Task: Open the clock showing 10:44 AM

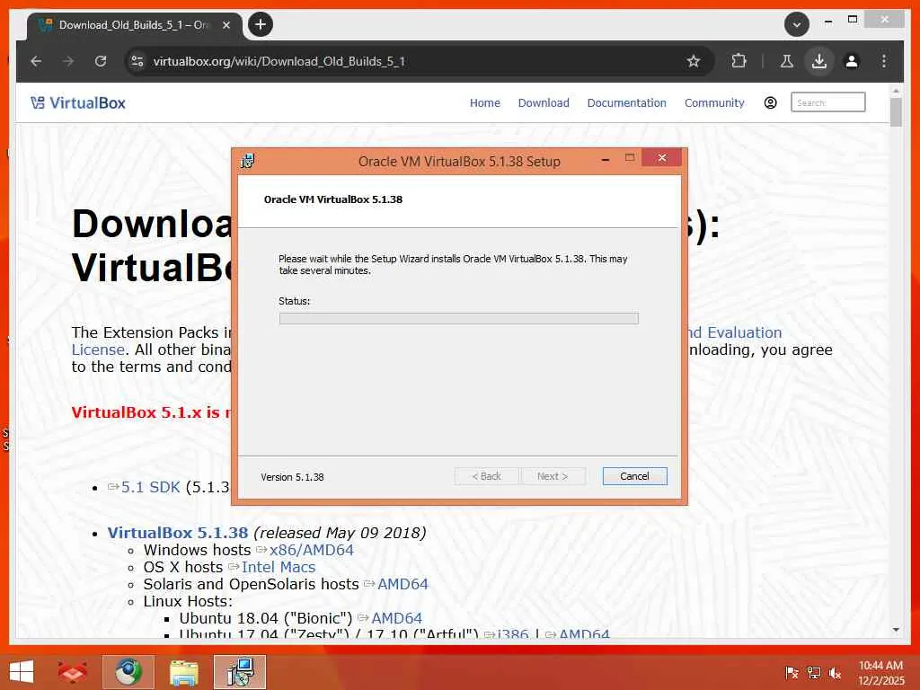Action: coord(880,672)
